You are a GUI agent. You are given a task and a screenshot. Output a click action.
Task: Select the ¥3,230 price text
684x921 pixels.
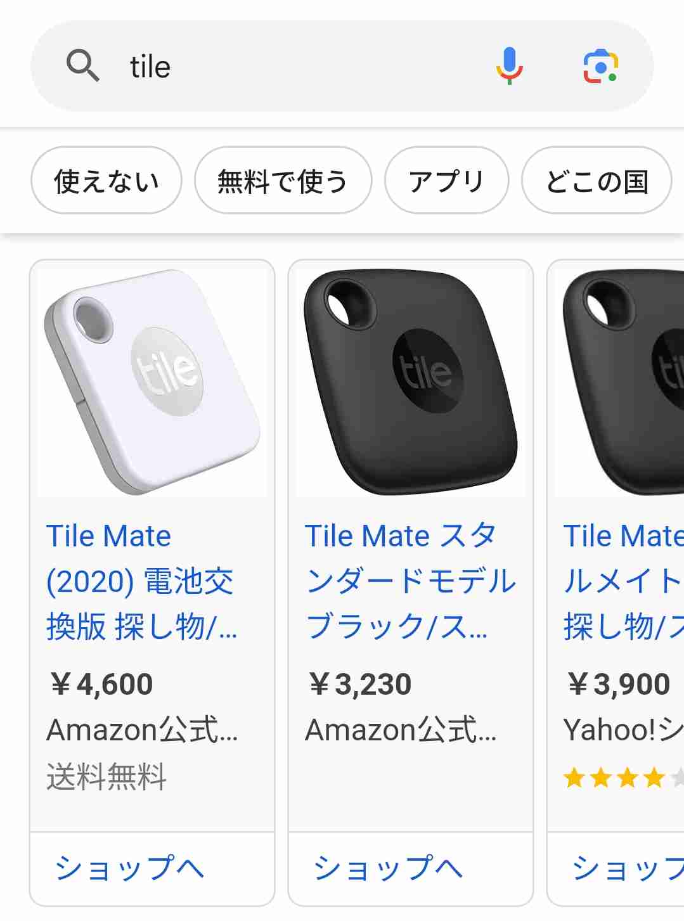359,685
